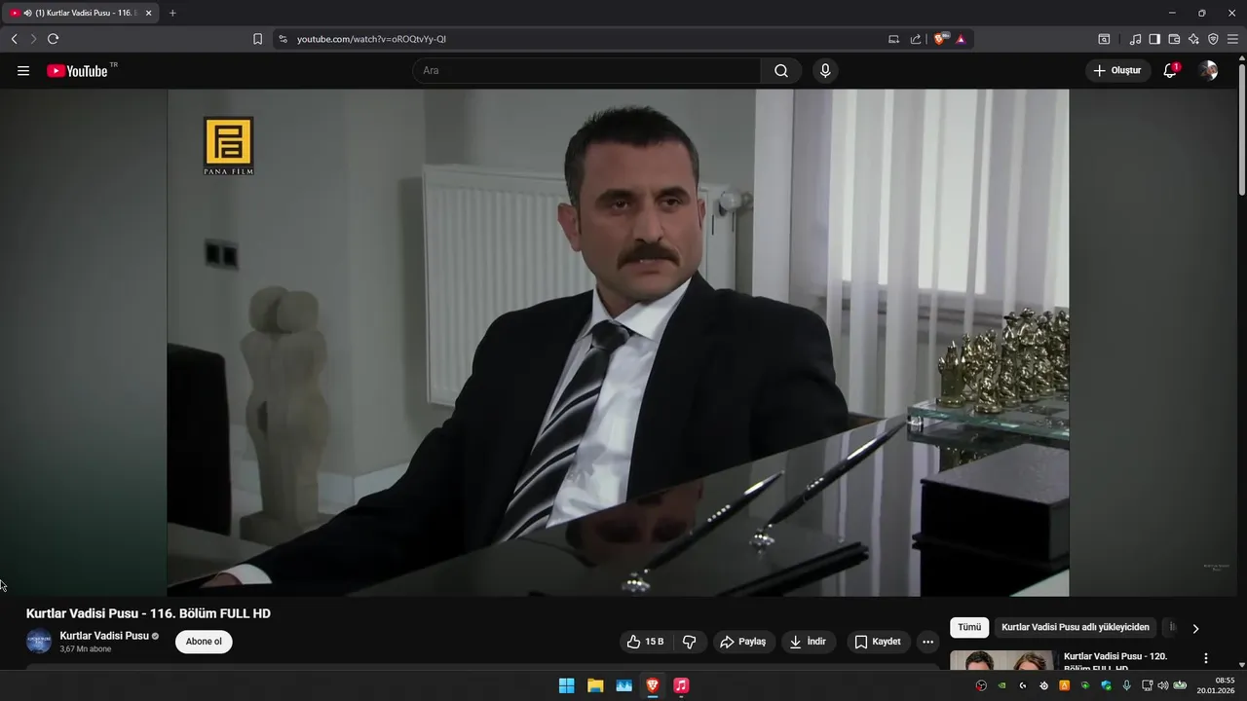Subscribe with the Abone ol button
This screenshot has width=1247, height=701.
(x=204, y=642)
